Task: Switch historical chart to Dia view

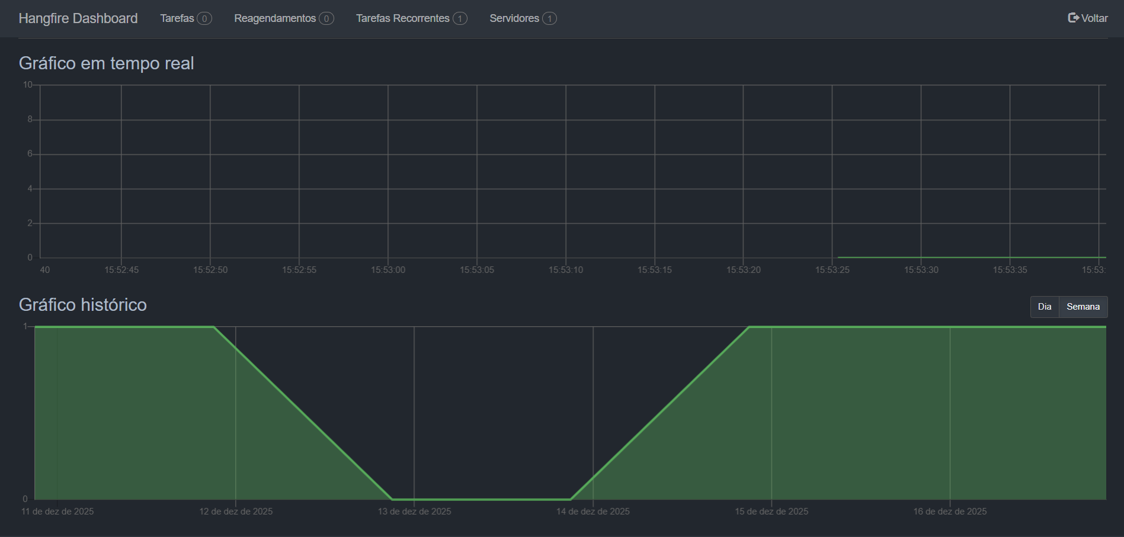Action: (x=1044, y=307)
